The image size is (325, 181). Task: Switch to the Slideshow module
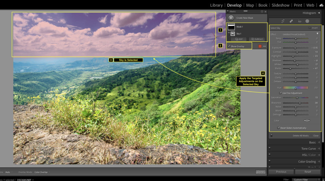(281, 5)
